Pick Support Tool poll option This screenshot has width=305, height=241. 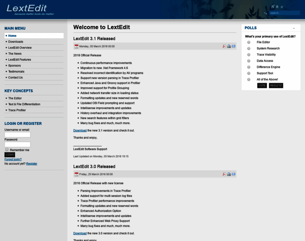coord(248,74)
